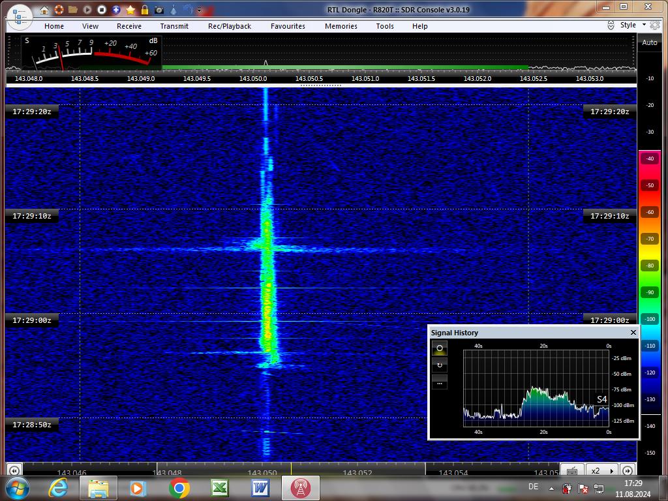Open the Style dropdown menu
This screenshot has height=501, width=668.
click(633, 25)
